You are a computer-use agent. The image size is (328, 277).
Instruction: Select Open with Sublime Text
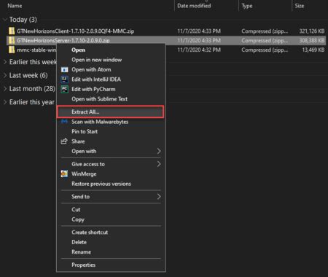tap(99, 99)
